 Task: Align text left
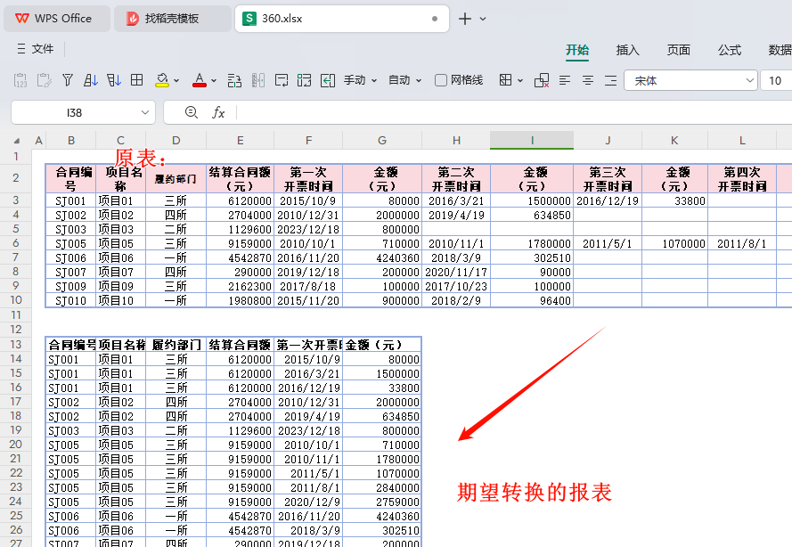[565, 80]
